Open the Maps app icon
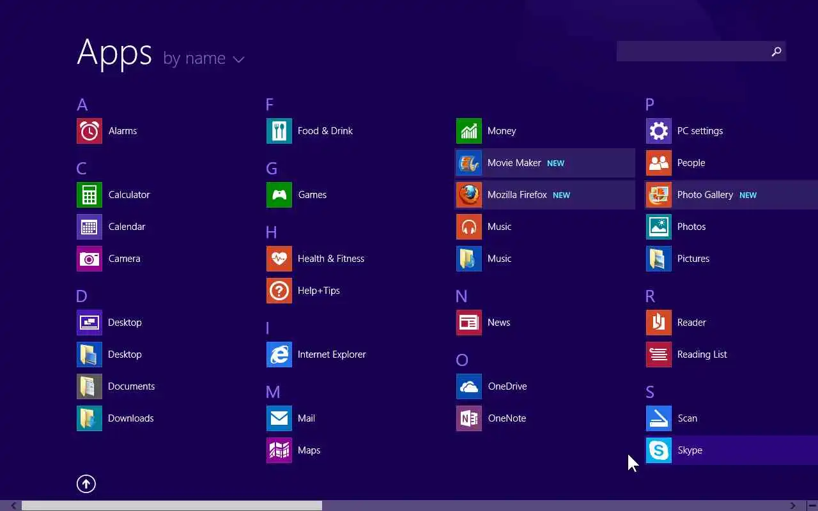Viewport: 818px width, 511px height. (279, 450)
